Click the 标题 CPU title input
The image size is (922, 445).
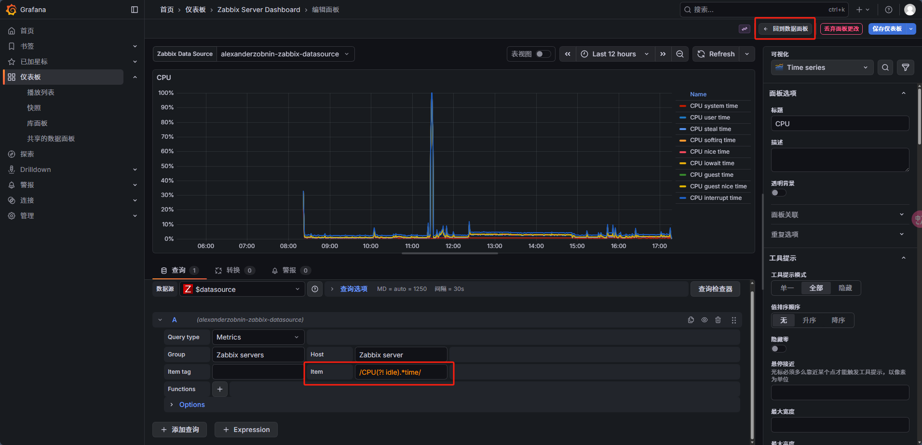click(840, 124)
